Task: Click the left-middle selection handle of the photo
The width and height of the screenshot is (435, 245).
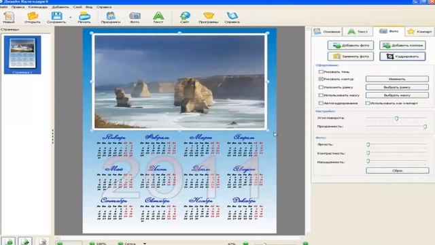Action: tap(92, 82)
